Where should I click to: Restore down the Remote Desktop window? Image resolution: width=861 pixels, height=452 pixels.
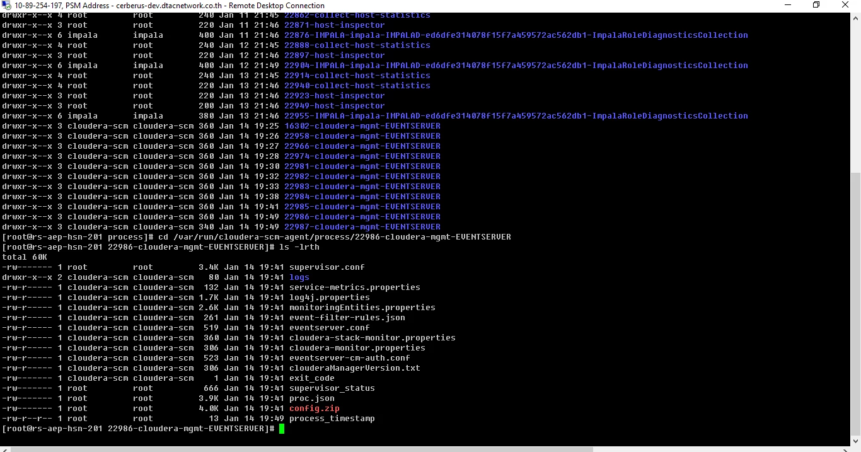(x=816, y=5)
